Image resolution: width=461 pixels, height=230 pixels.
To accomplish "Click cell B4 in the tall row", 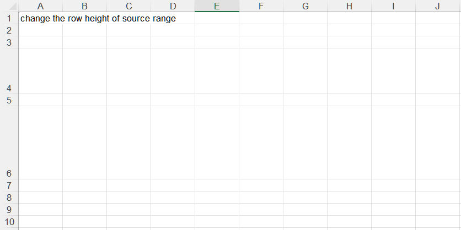I will click(x=84, y=71).
